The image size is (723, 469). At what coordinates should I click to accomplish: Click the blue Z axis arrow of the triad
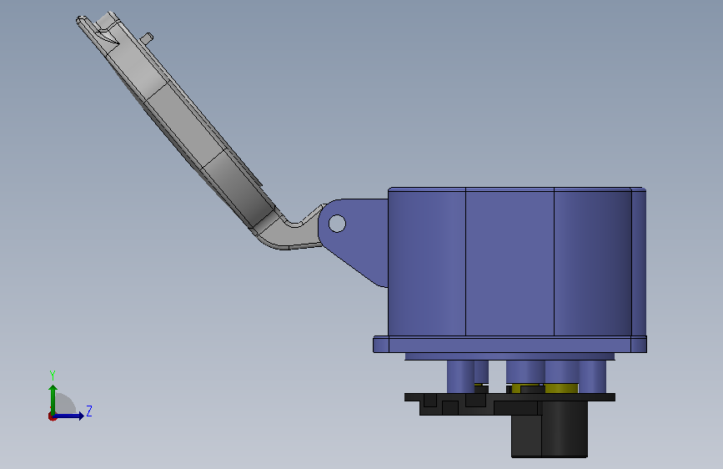[x=70, y=416]
